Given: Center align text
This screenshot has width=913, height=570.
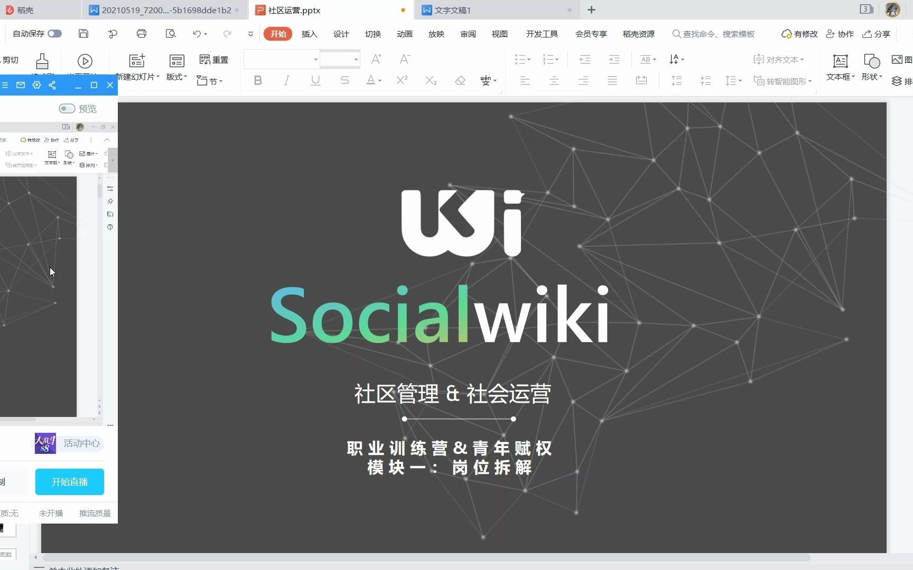Looking at the screenshot, I should pyautogui.click(x=554, y=81).
